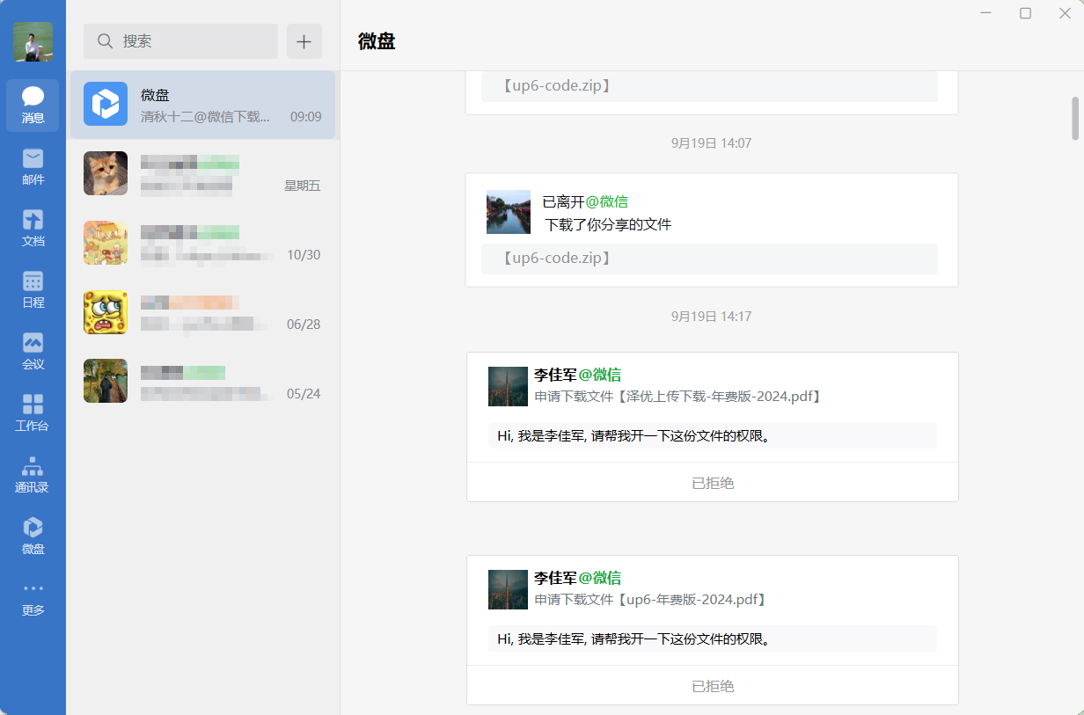Open the chat dated 10/30
This screenshot has width=1084, height=715.
click(x=202, y=243)
